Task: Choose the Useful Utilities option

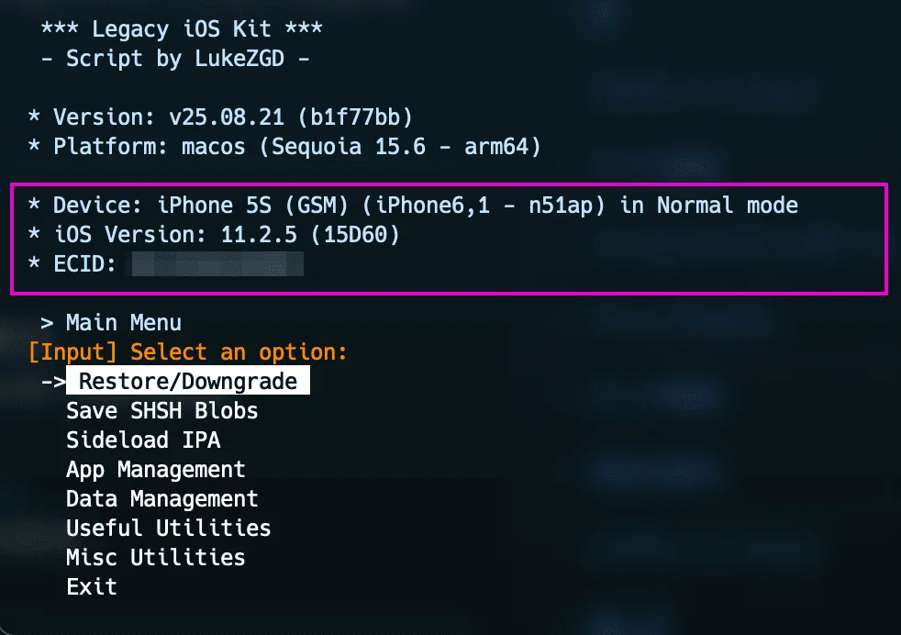Action: coord(168,529)
